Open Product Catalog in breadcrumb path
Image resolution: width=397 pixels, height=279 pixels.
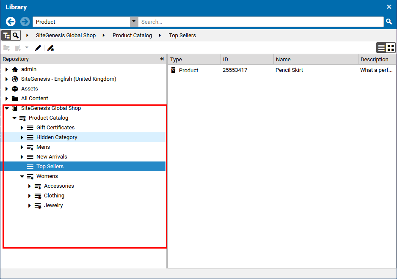click(132, 36)
